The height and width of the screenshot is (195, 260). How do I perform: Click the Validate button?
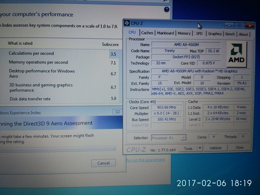point(216,148)
